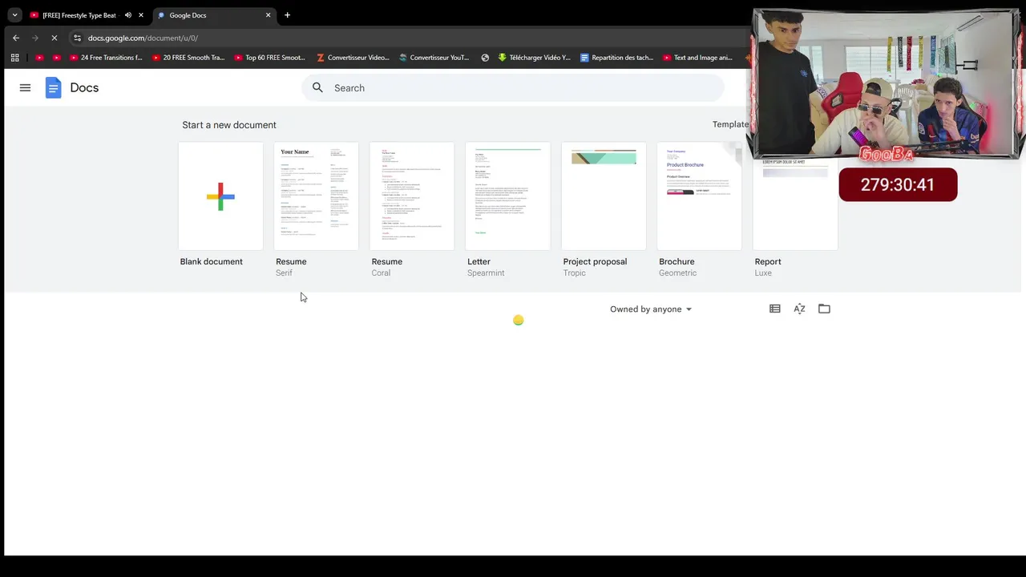Open the Project proposal Tropic template
Viewport: 1026px width, 577px height.
click(604, 196)
